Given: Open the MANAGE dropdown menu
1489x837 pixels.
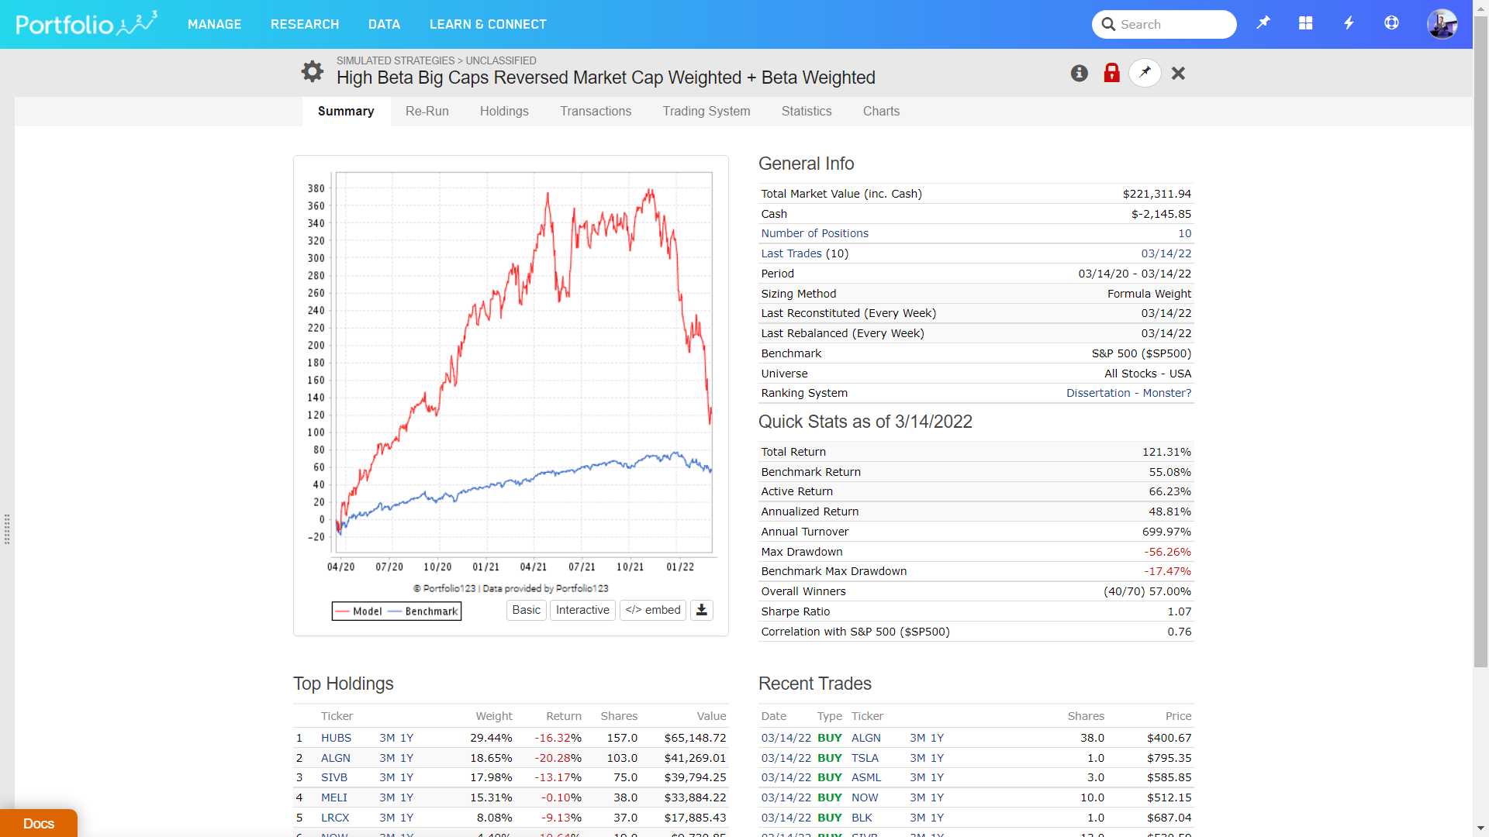Looking at the screenshot, I should (x=214, y=24).
